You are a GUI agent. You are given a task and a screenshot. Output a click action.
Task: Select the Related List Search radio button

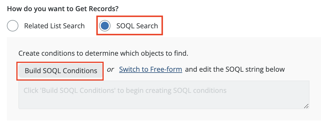[x=13, y=26]
